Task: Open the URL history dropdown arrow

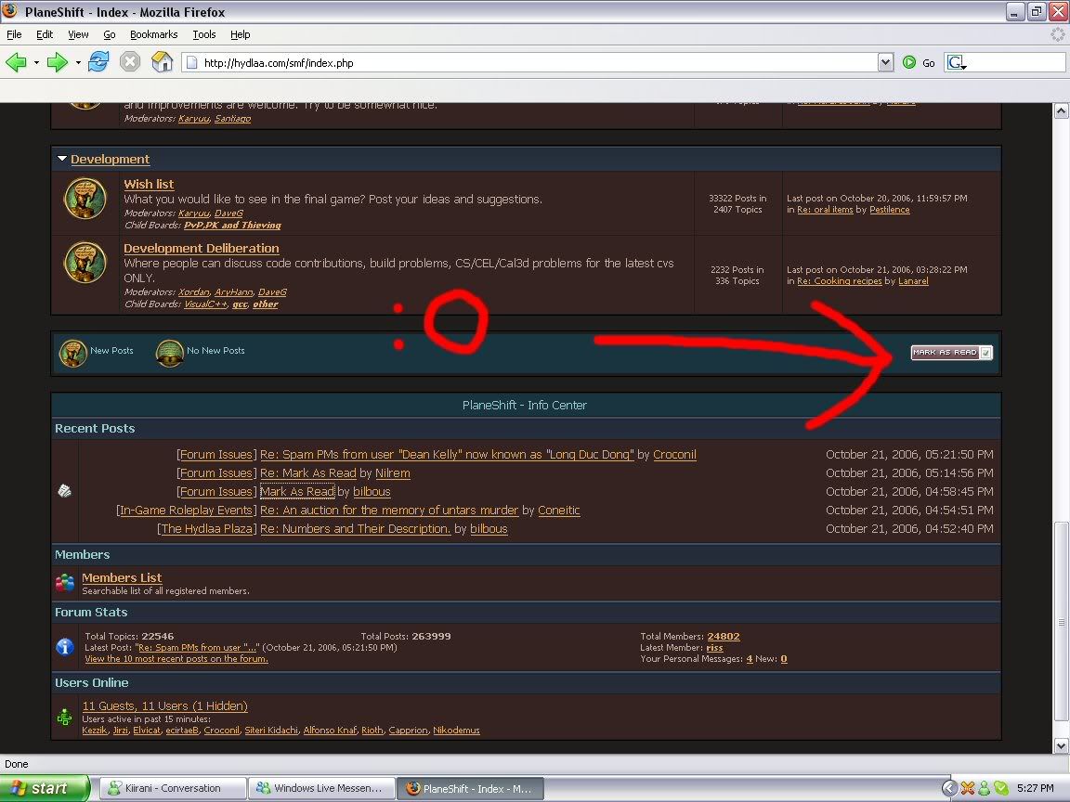Action: tap(885, 62)
